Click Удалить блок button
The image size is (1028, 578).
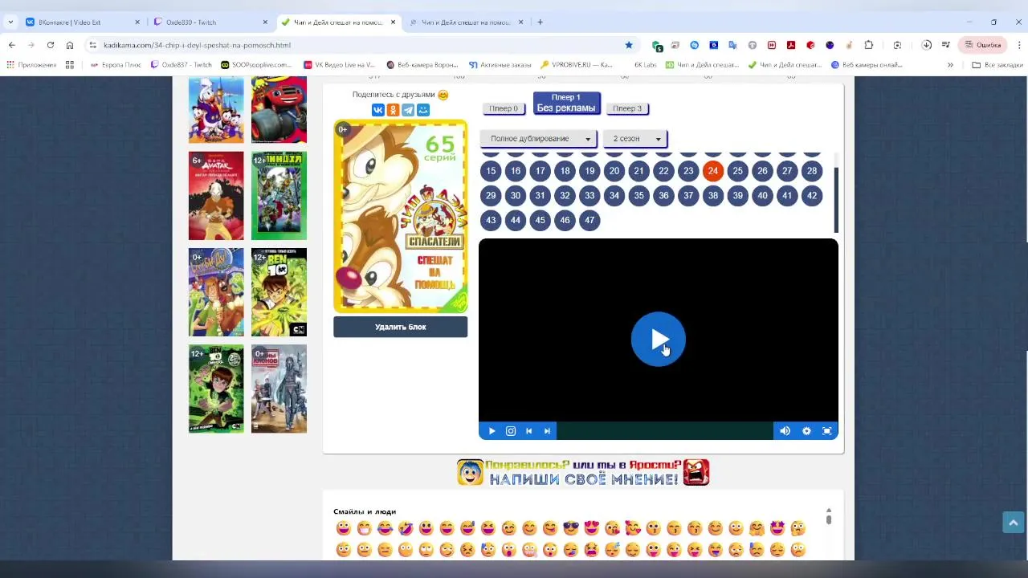pyautogui.click(x=400, y=327)
